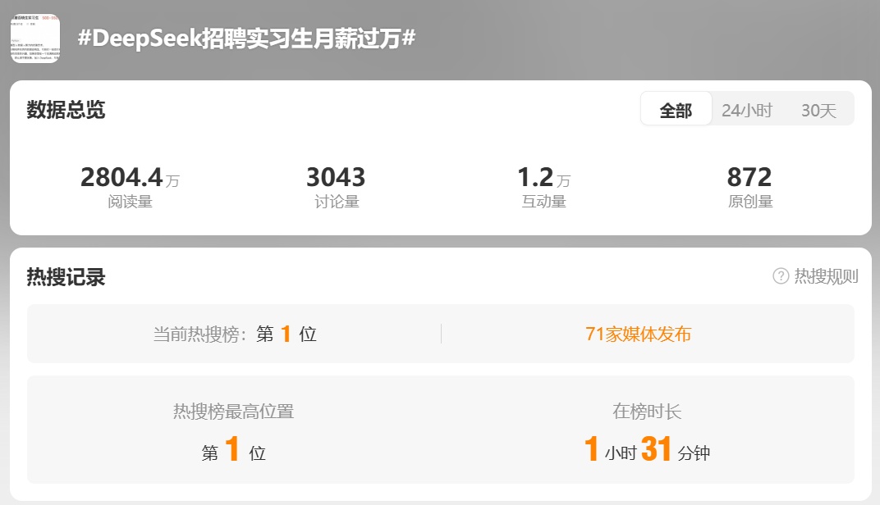Click the #DeepSeek招聘实习生月薪过万# topic title
Viewport: 880px width, 505px height.
[246, 38]
